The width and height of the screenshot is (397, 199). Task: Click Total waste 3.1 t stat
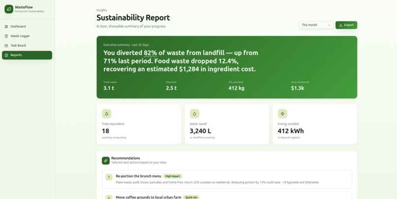point(110,86)
